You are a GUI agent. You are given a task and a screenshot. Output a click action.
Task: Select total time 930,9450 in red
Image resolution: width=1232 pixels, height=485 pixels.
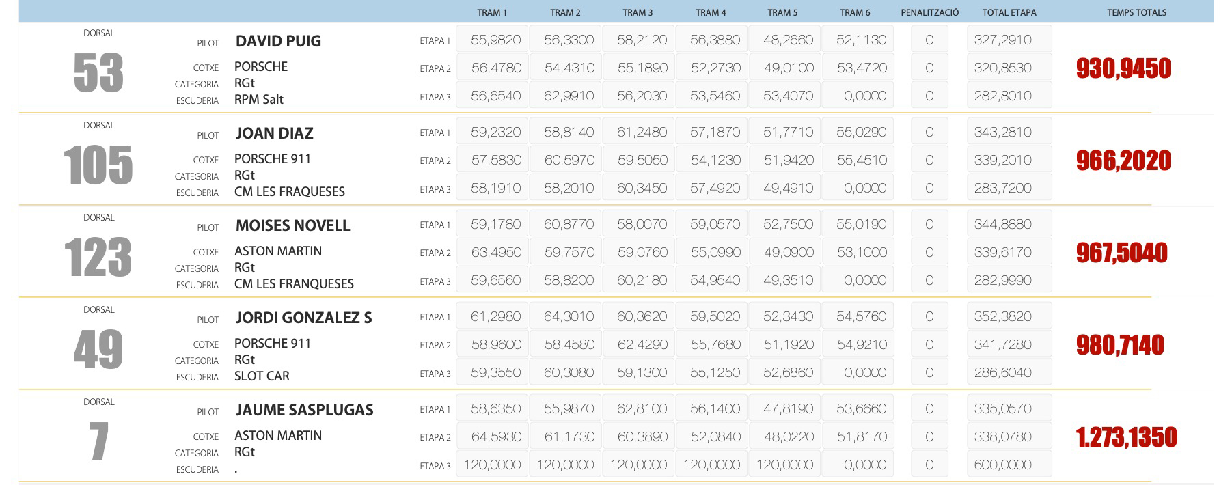click(1123, 68)
